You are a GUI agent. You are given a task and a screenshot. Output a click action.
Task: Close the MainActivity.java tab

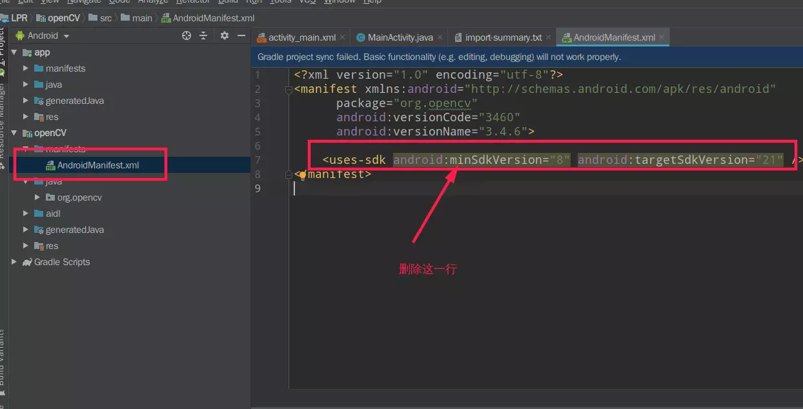pyautogui.click(x=440, y=37)
